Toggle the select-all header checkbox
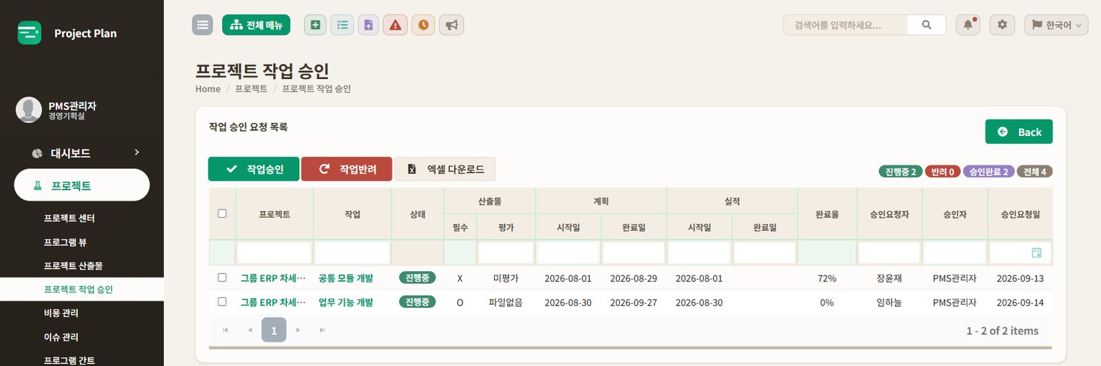This screenshot has height=366, width=1101. point(222,214)
